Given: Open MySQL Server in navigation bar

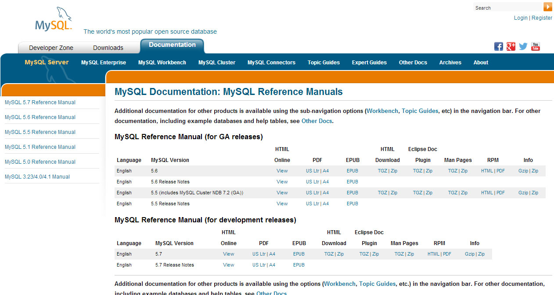Looking at the screenshot, I should [47, 62].
